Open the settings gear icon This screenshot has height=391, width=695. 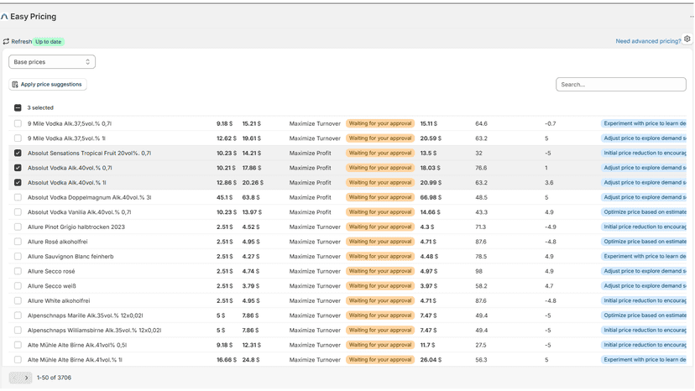(x=687, y=39)
